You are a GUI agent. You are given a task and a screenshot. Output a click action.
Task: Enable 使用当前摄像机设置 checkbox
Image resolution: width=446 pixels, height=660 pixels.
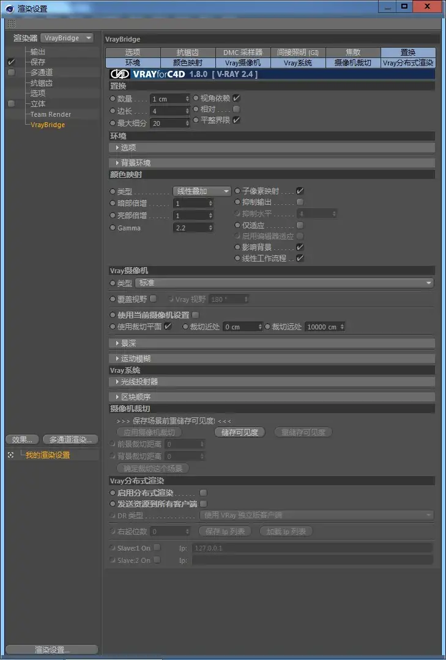(x=195, y=315)
